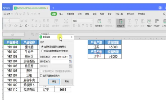Click the magnifier icon beside the fx button
The image size is (166, 100).
pos(32,34)
